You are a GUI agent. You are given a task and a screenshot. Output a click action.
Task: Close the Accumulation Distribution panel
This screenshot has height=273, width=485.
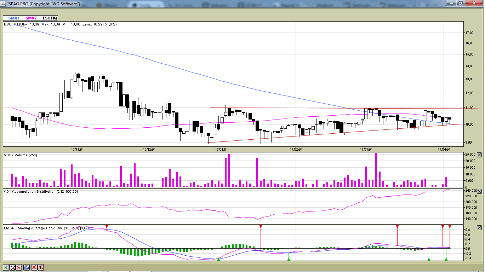479,191
